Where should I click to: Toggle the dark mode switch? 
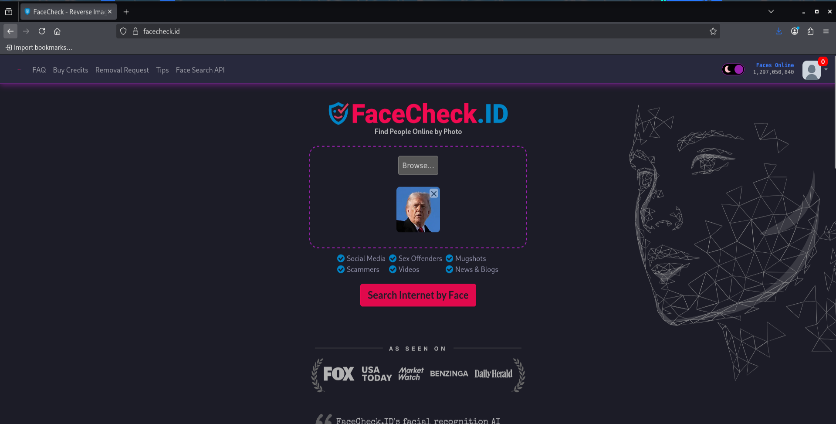733,69
